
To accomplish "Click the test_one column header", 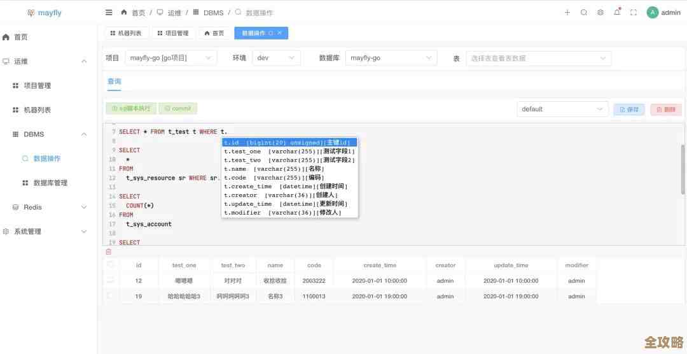I will point(184,265).
